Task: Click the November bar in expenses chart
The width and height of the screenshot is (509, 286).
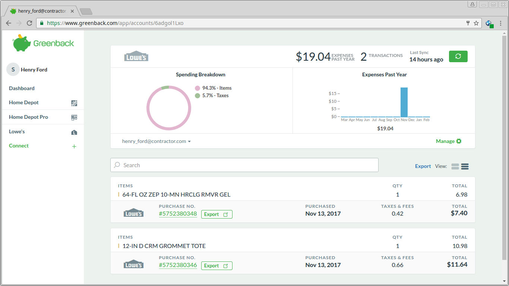Action: tap(404, 102)
